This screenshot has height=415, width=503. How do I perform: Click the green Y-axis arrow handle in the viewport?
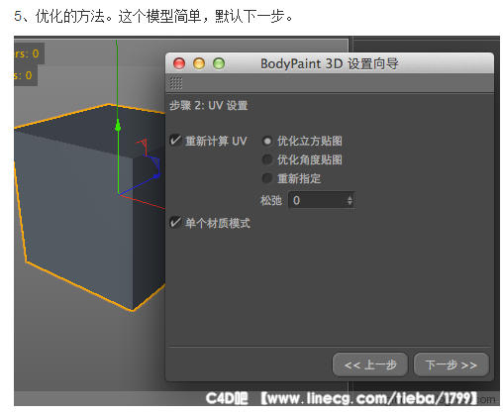(118, 127)
